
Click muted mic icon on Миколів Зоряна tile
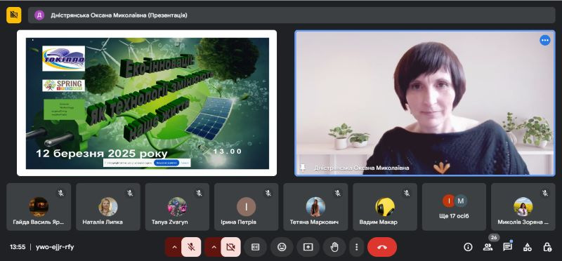click(545, 194)
